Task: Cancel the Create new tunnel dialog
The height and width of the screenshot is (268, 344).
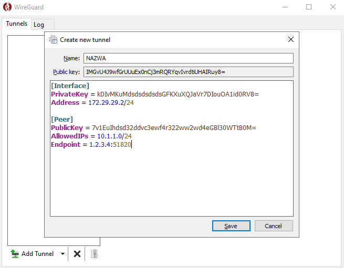Action: (x=274, y=226)
